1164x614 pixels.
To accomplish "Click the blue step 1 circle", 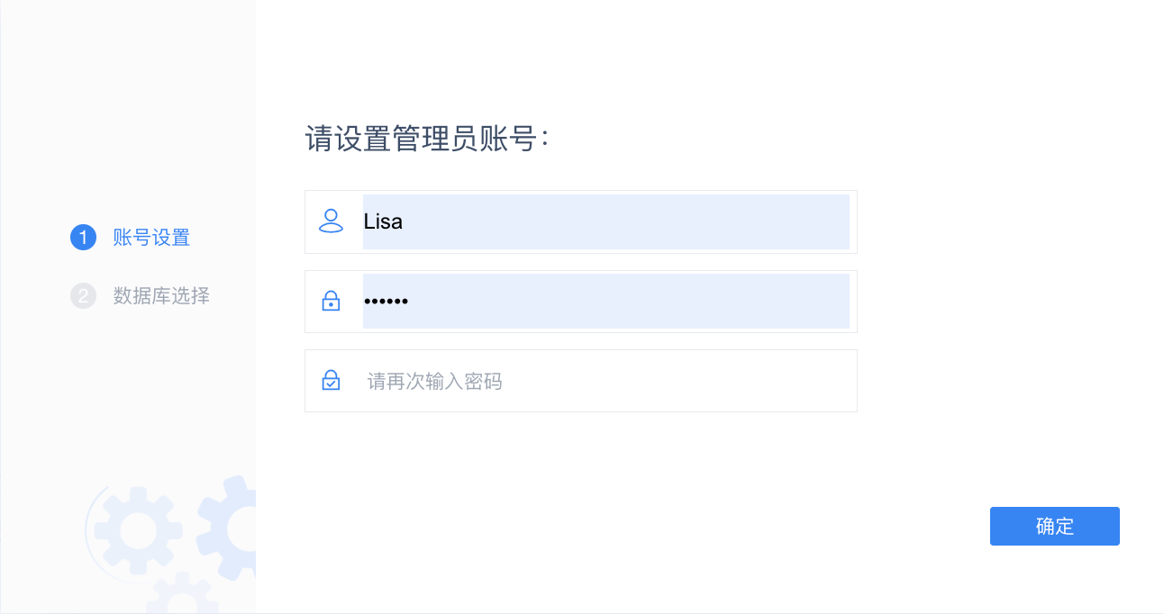I will click(x=83, y=238).
